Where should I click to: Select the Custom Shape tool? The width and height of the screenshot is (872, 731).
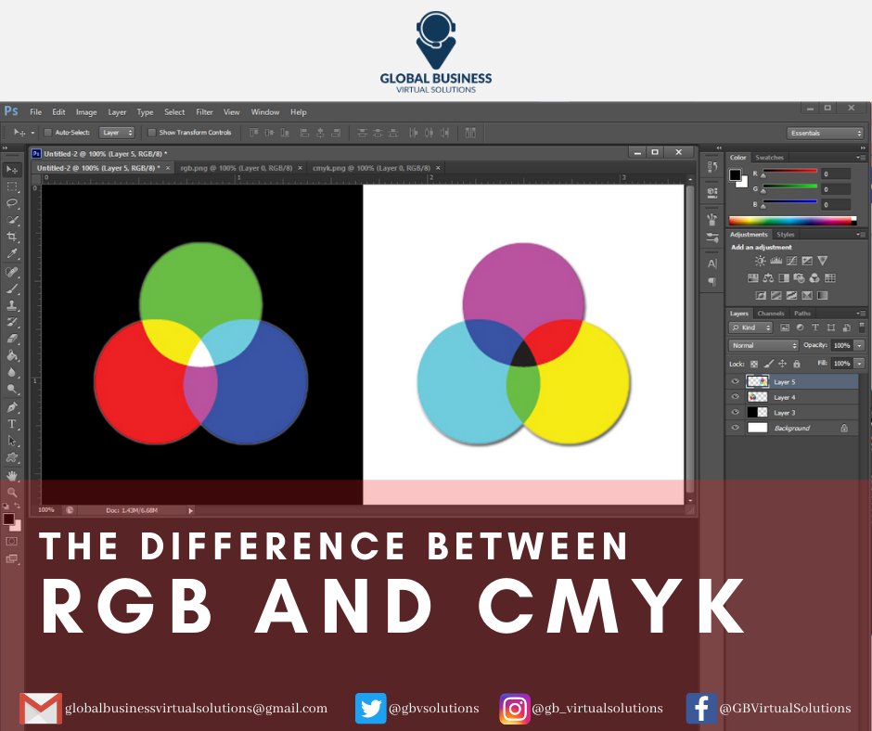point(12,458)
